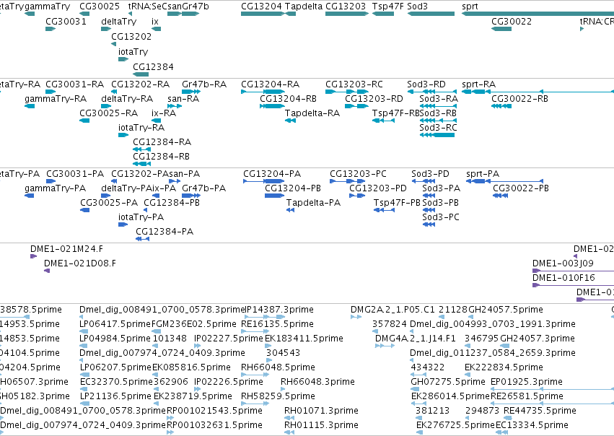Click transcript san-RA
Viewport: 614px width, 436px height.
(183, 99)
